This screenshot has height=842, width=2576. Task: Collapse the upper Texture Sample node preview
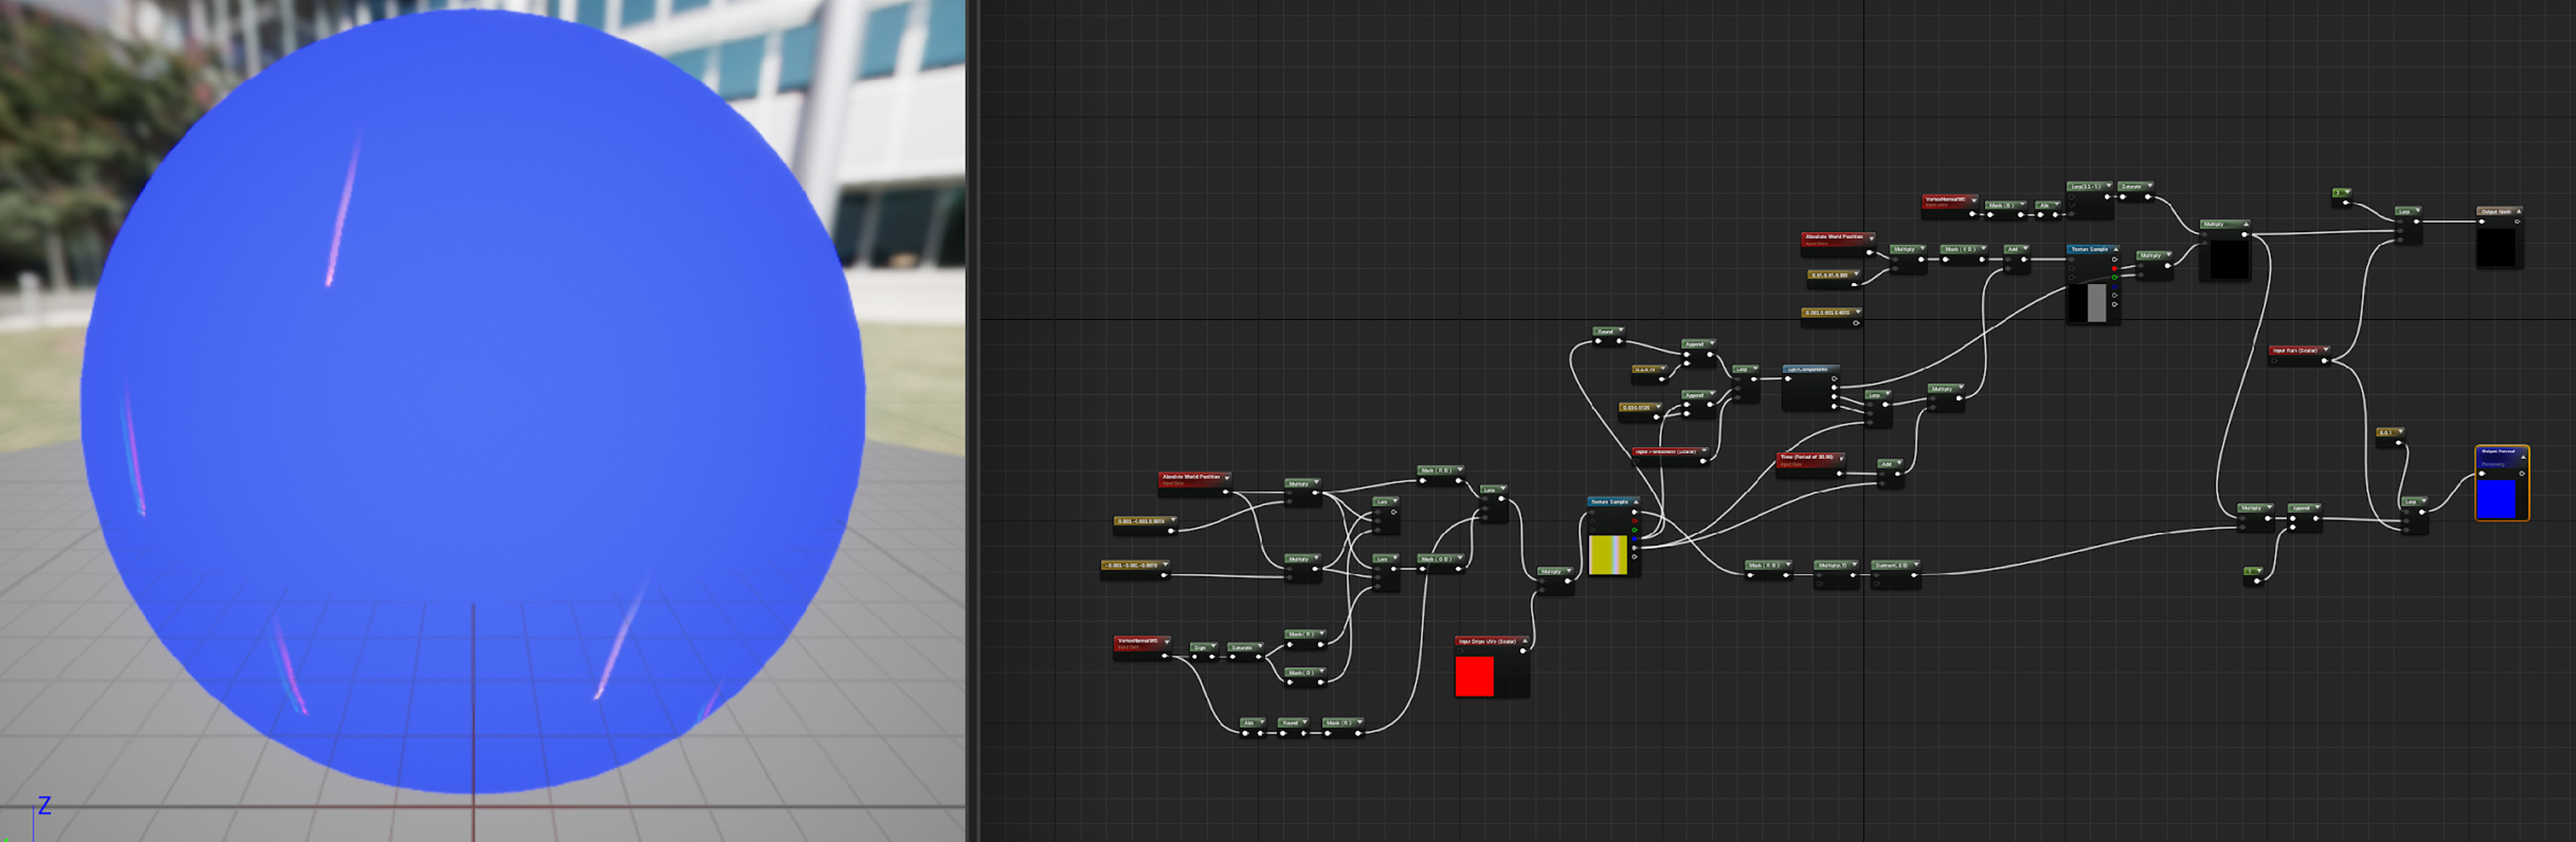point(2115,249)
